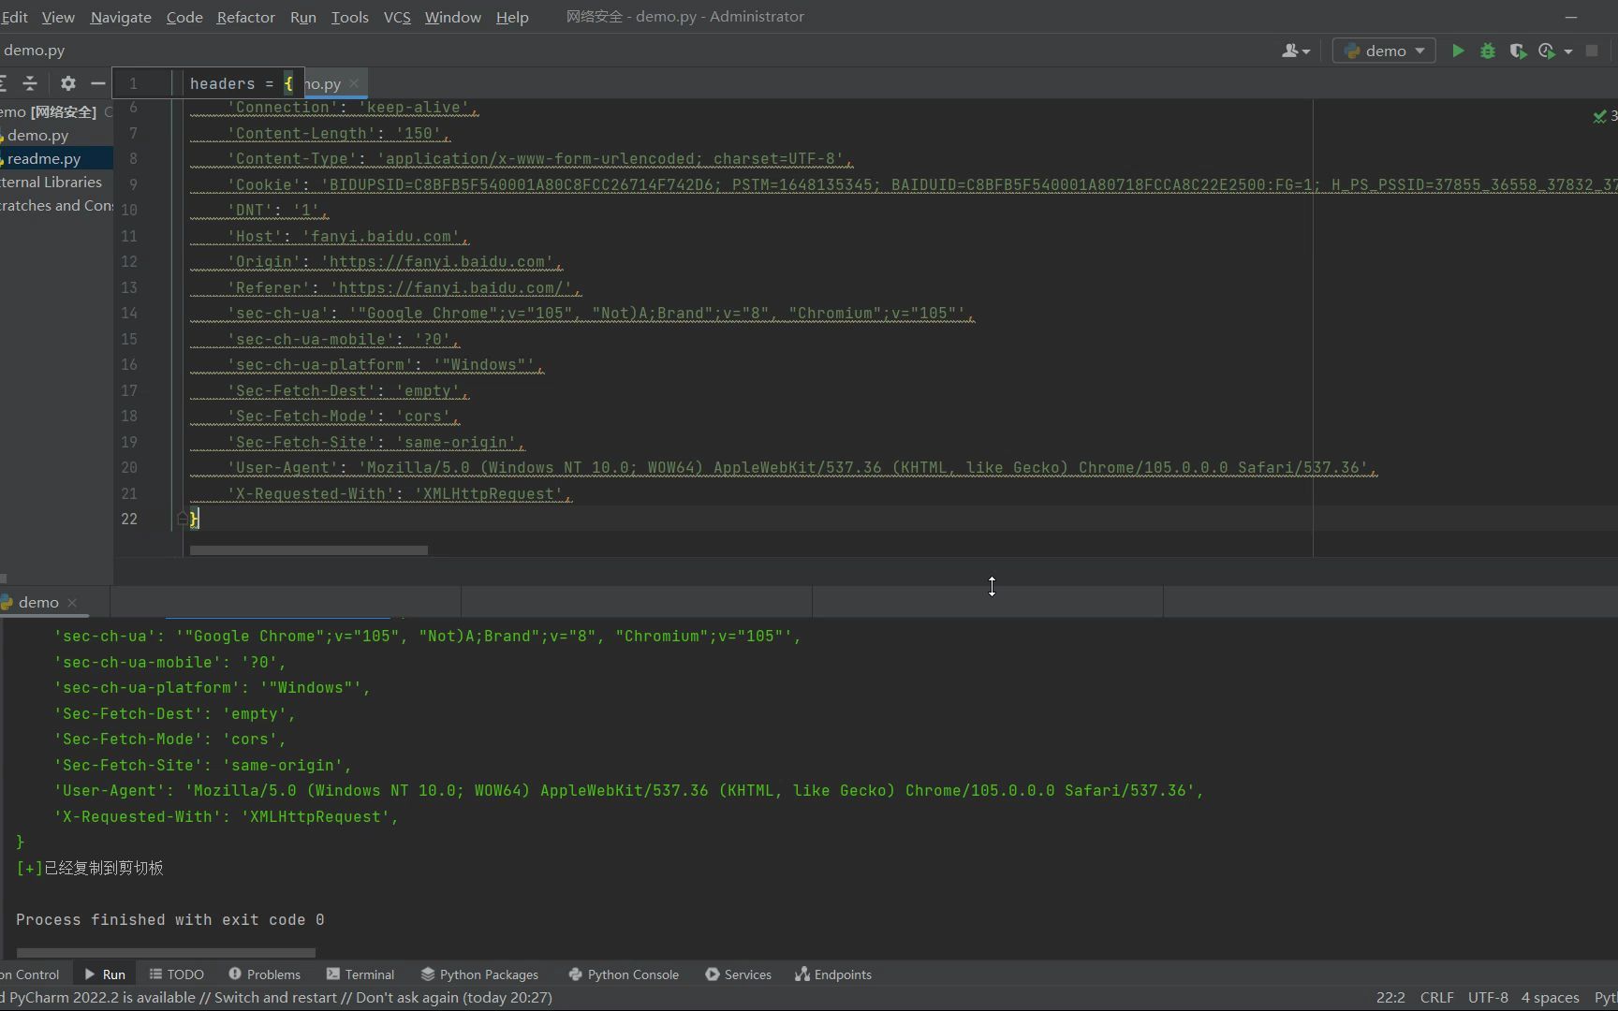1618x1011 pixels.
Task: Select demo.py in the project tree
Action: click(x=37, y=136)
